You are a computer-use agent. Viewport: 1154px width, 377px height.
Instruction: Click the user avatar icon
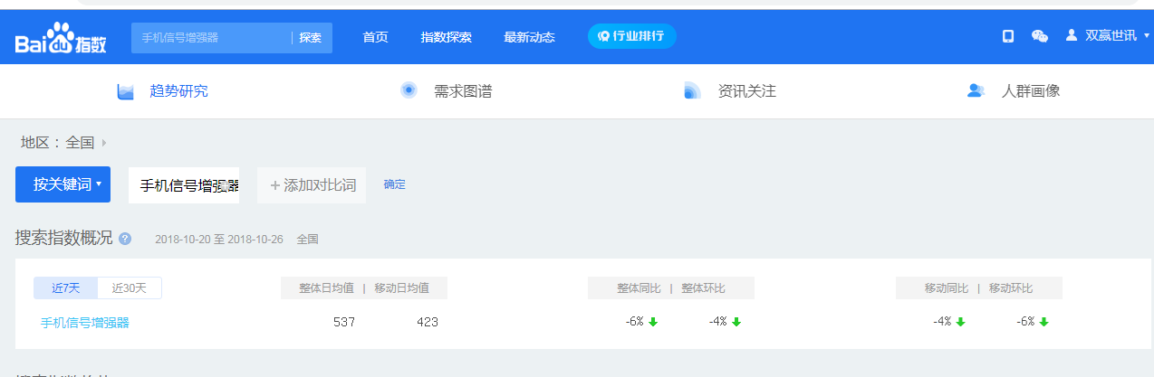click(1072, 36)
